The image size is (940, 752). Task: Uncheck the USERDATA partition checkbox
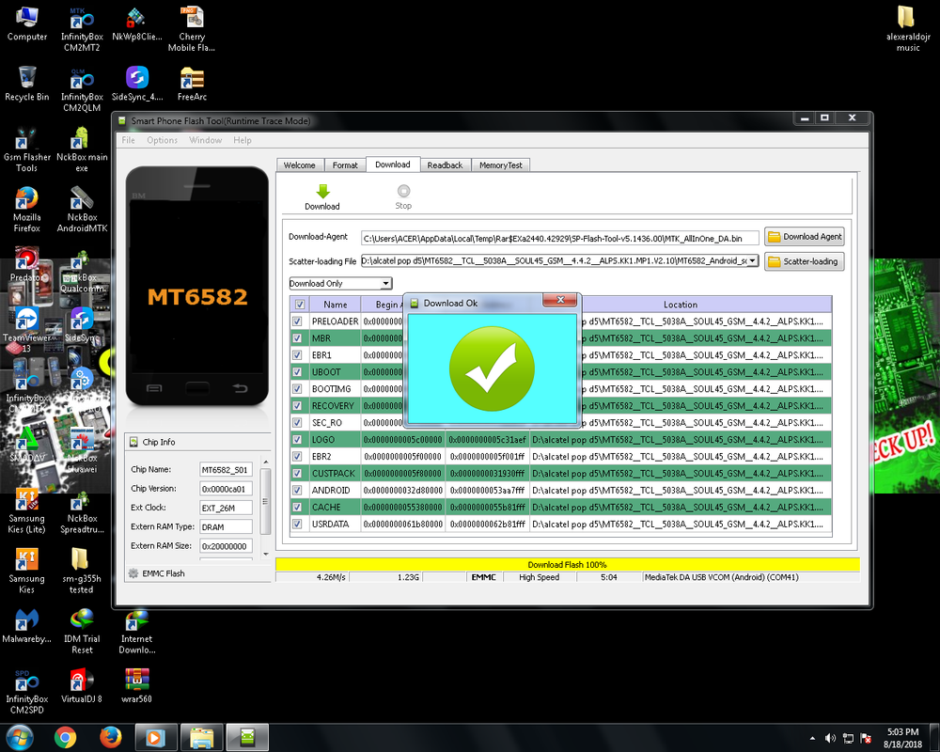[297, 524]
